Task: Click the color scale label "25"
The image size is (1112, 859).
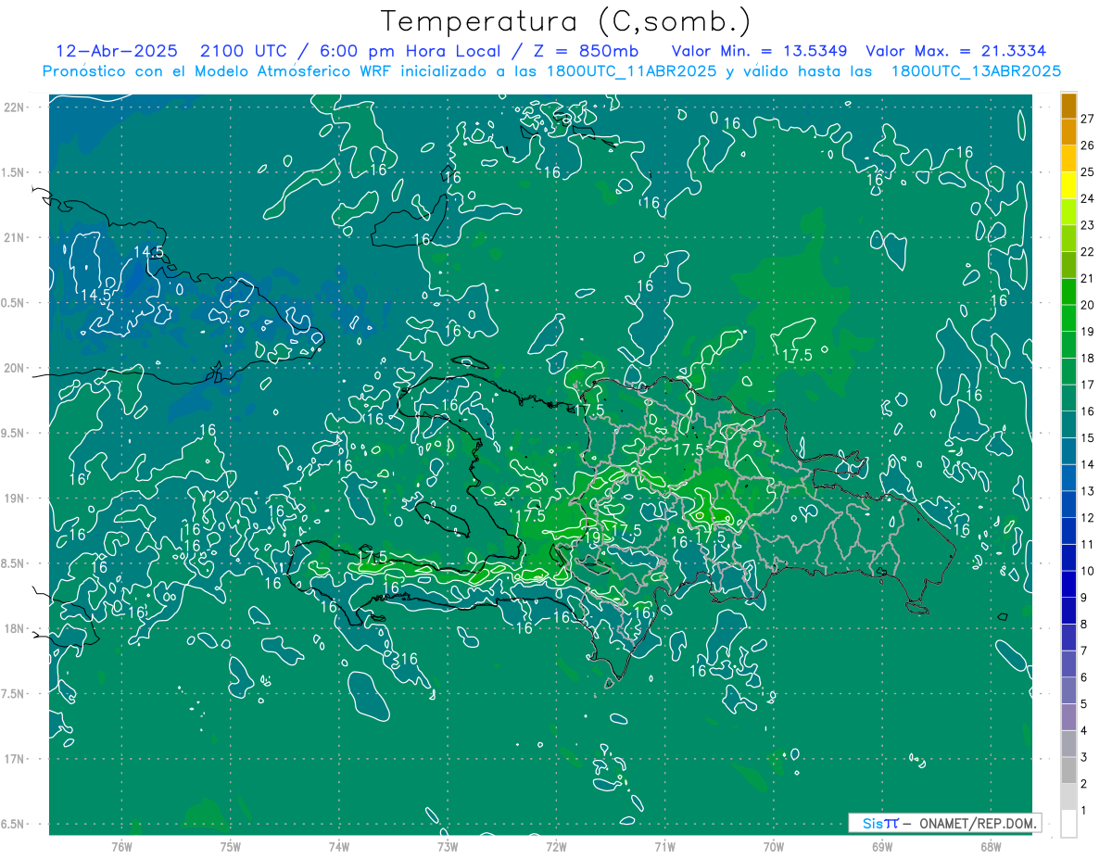Action: (1087, 171)
